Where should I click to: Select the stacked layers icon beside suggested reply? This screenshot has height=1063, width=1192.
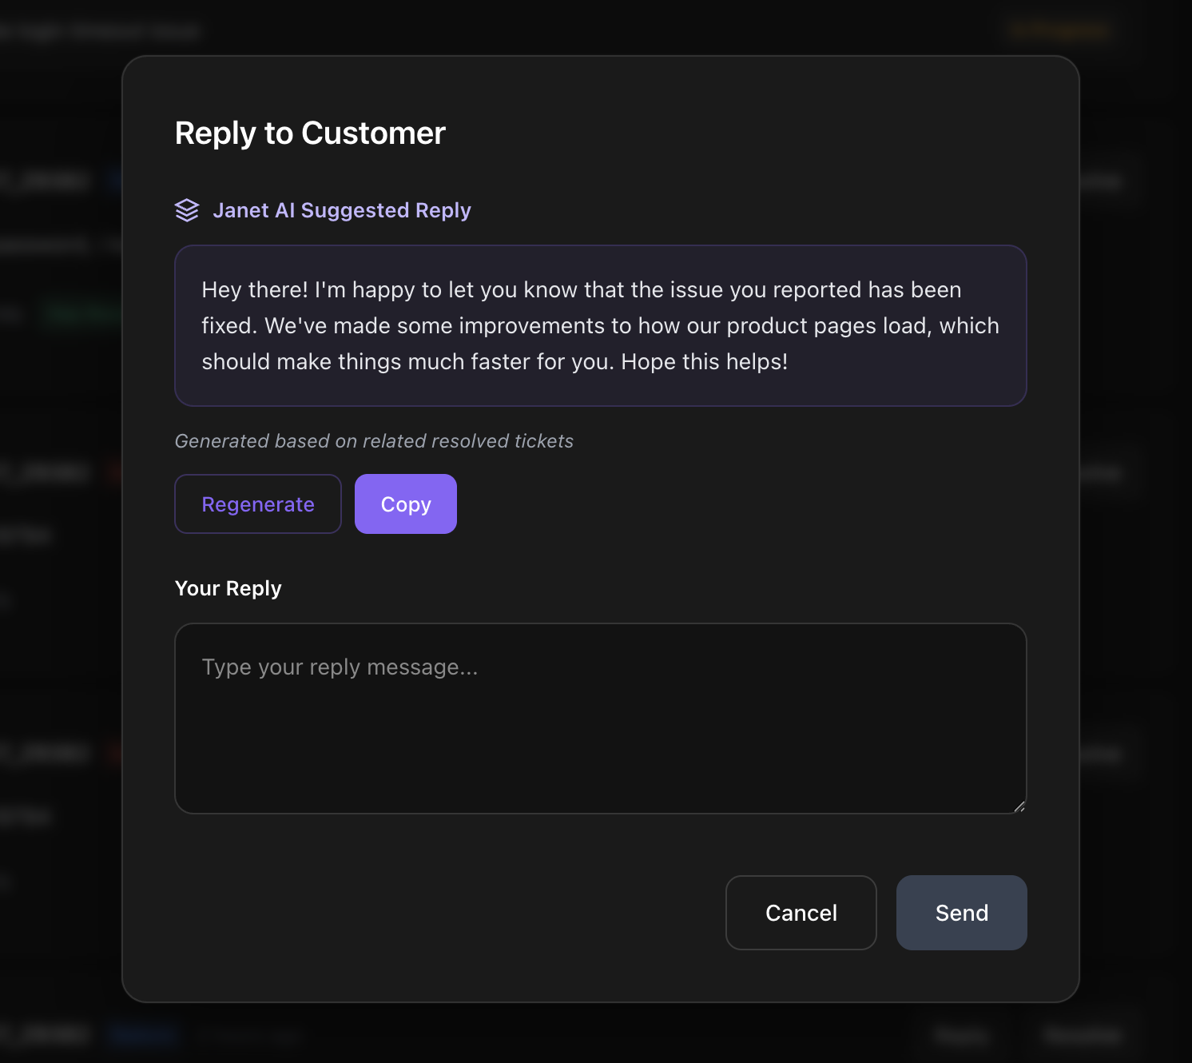(187, 209)
